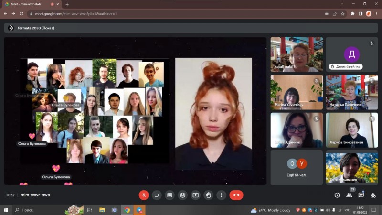Open the activities panel
The height and width of the screenshot is (215, 382).
click(x=373, y=195)
